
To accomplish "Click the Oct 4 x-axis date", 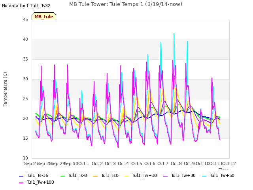I will [x=123, y=163].
